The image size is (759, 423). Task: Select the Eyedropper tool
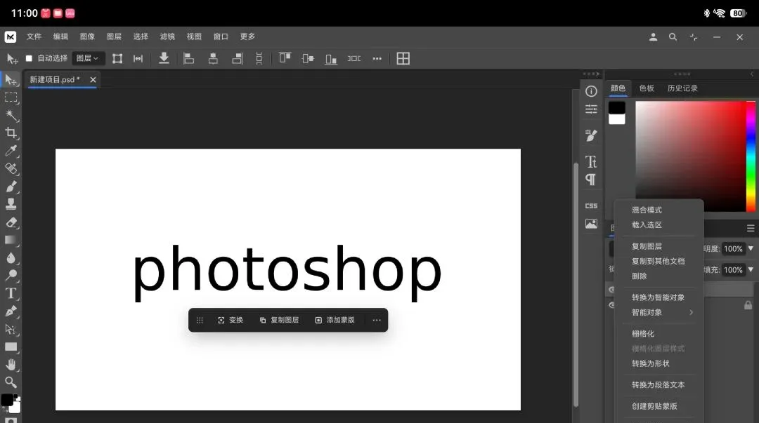click(x=11, y=151)
